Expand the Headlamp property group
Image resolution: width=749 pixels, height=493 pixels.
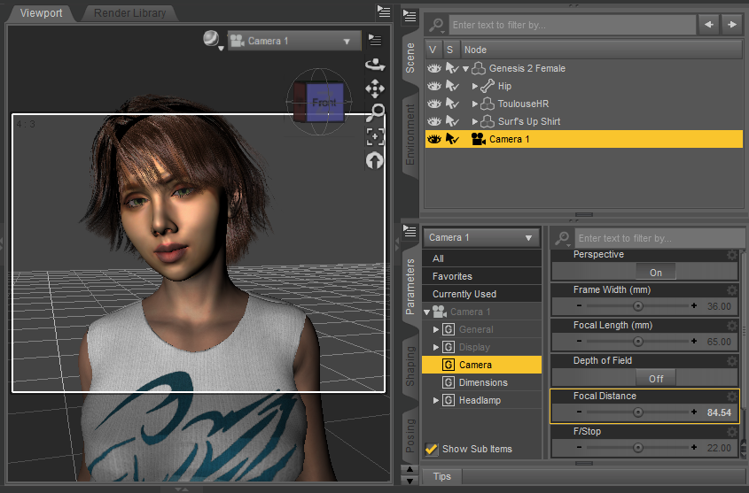[435, 400]
